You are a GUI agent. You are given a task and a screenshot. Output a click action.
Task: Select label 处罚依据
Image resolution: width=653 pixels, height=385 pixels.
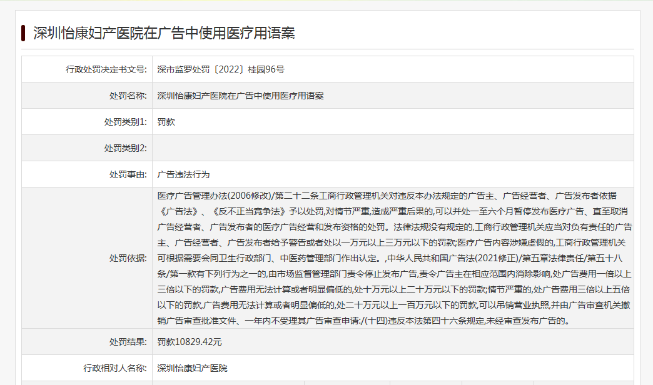[x=128, y=258]
